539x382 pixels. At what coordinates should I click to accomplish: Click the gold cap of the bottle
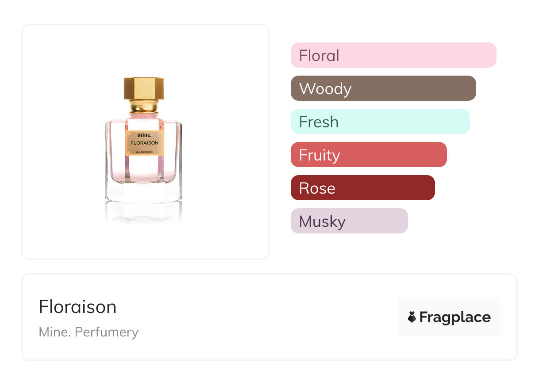point(144,88)
